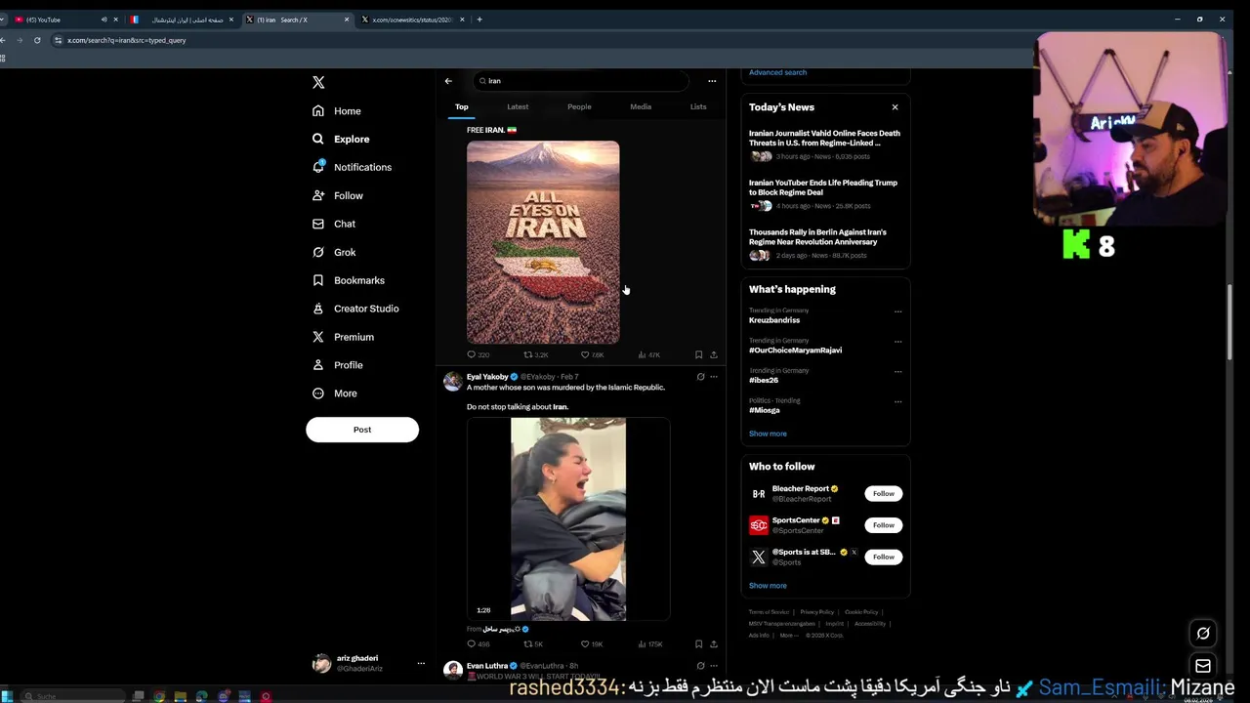
Task: Open more options on Evan Luthra post
Action: 714,666
